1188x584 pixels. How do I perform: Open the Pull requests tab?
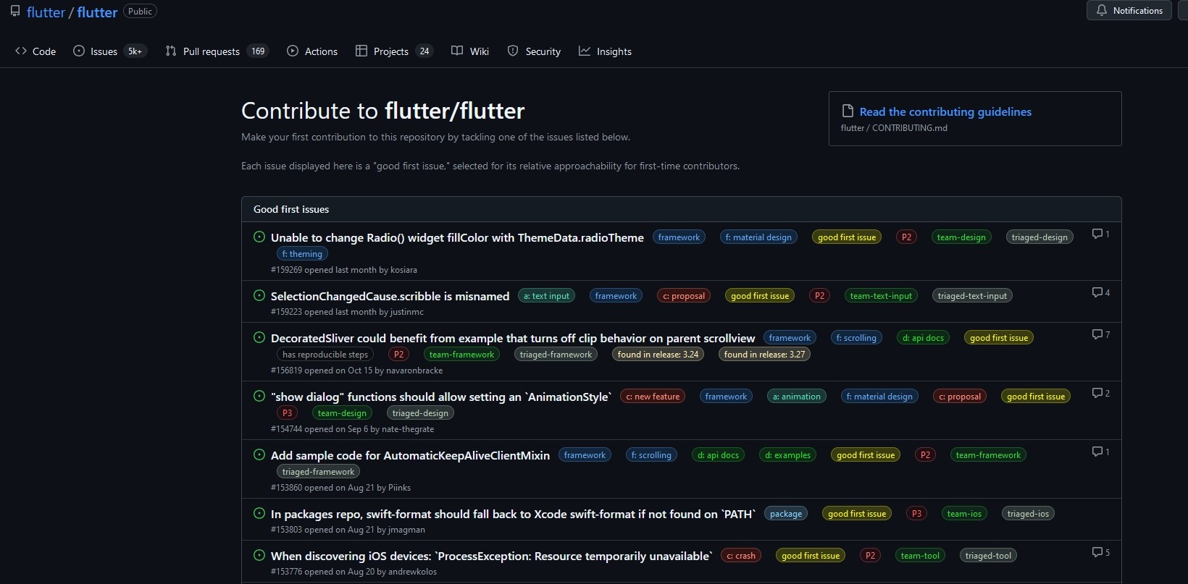[x=217, y=51]
